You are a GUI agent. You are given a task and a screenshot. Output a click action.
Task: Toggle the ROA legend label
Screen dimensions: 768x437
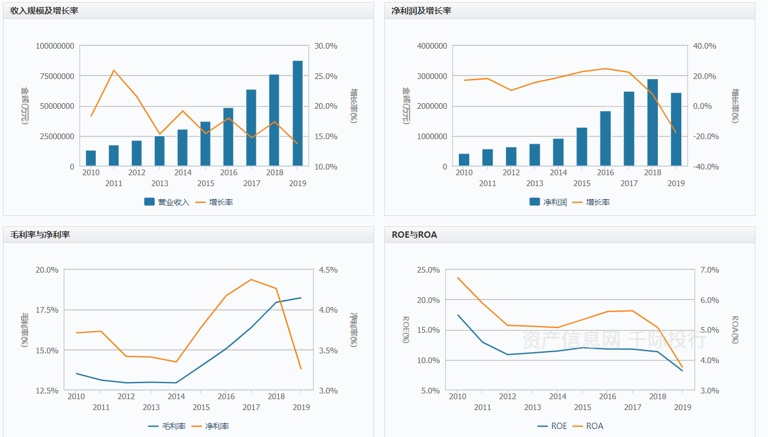click(x=595, y=426)
